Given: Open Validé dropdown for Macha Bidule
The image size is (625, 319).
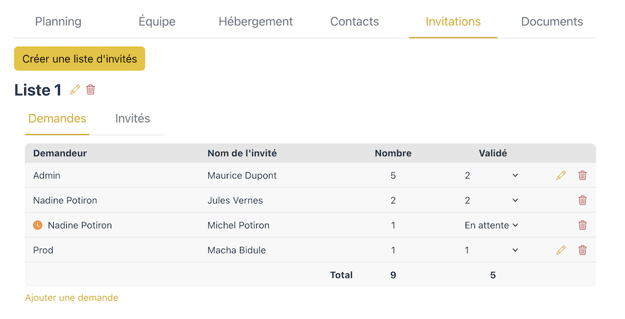Looking at the screenshot, I should (x=492, y=250).
